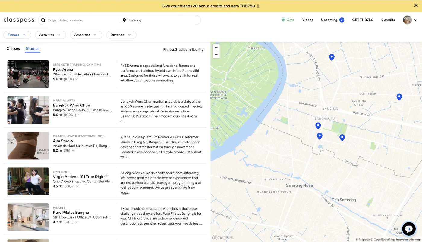Expand Ryse Arena rating details chevron
This screenshot has width=422, height=242.
click(x=77, y=79)
